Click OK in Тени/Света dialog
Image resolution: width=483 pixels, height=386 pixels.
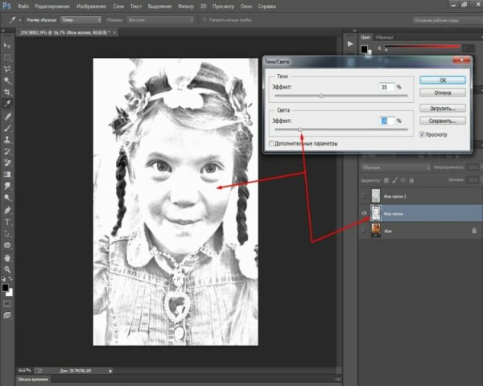[443, 80]
